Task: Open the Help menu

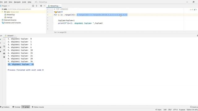Action: click(x=29, y=2)
